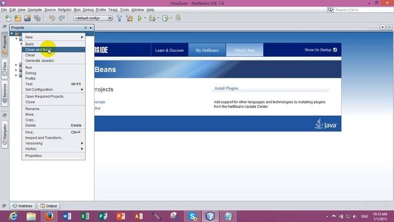Open Profile Project dropdown arrow
The height and width of the screenshot is (222, 394).
coord(171,18)
